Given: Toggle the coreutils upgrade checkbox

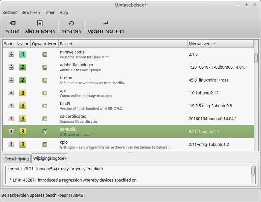Looking at the screenshot, I should (45, 132).
